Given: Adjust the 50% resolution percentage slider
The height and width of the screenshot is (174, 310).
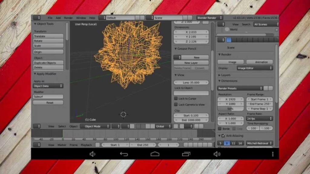Looking at the screenshot, I should [x=230, y=109].
